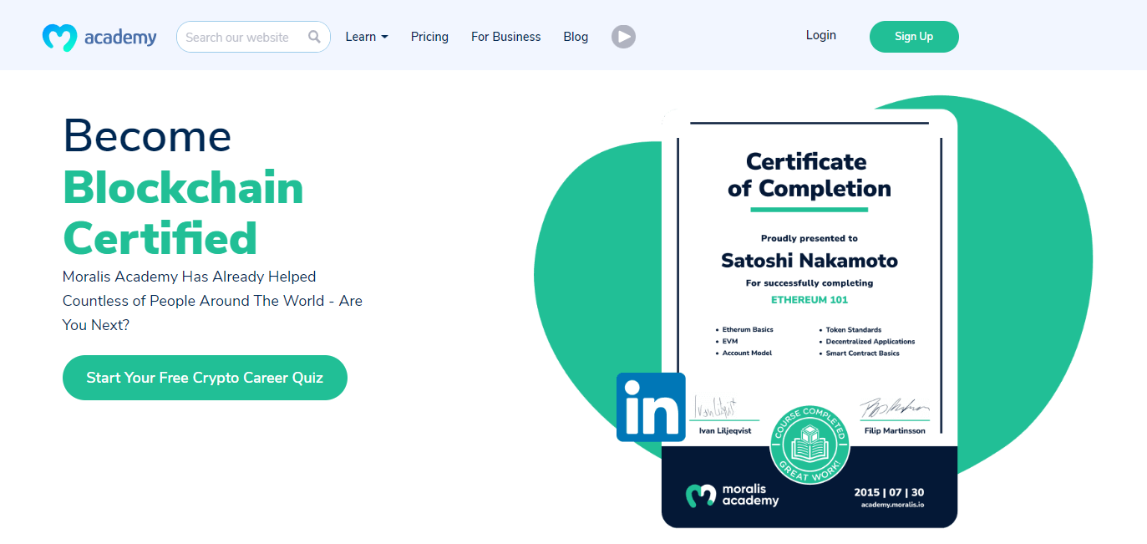Viewport: 1147px width, 544px height.
Task: Click the EVM bullet
Action: 727,342
